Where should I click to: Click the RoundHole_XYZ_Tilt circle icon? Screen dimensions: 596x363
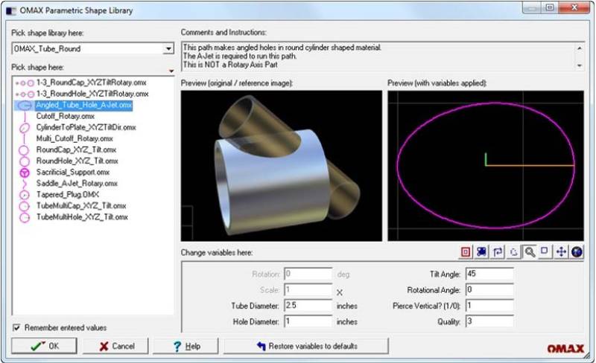click(x=25, y=161)
